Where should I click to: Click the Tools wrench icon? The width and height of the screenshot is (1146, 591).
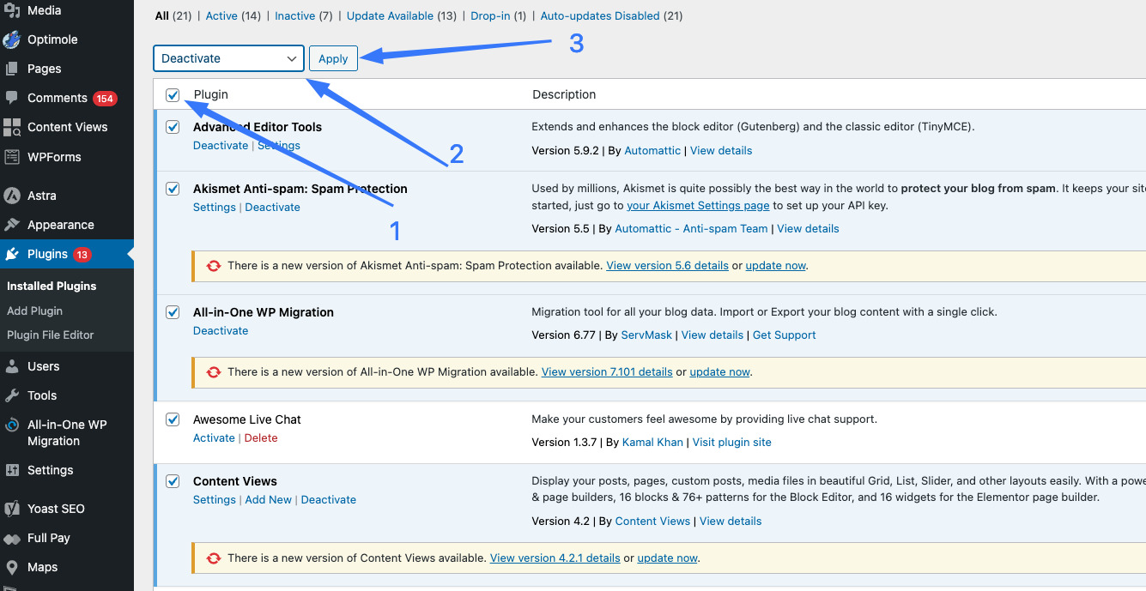coord(12,395)
